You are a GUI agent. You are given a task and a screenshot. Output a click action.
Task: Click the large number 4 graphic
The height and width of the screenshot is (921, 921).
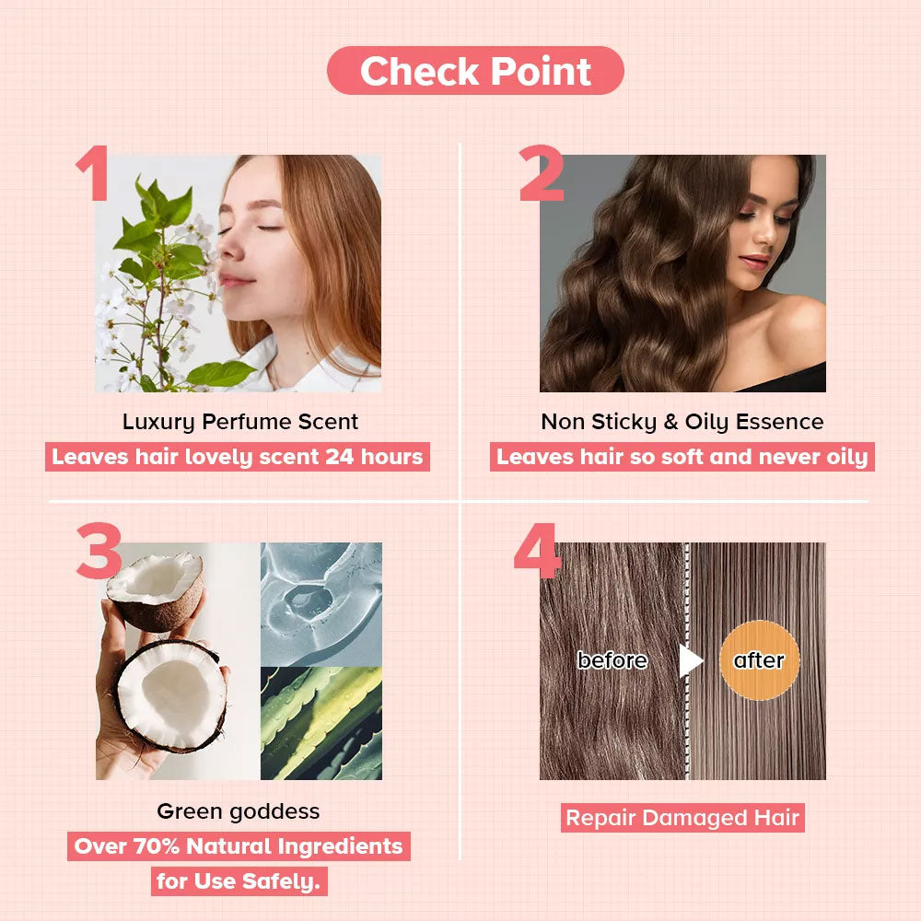pos(537,551)
